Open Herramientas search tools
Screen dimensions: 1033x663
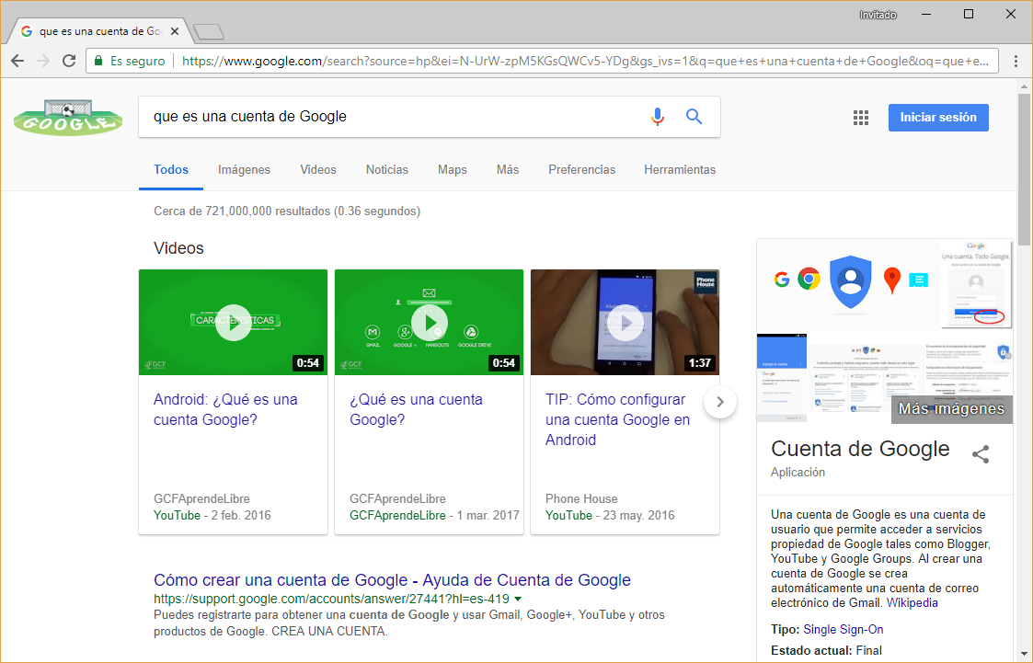tap(679, 170)
